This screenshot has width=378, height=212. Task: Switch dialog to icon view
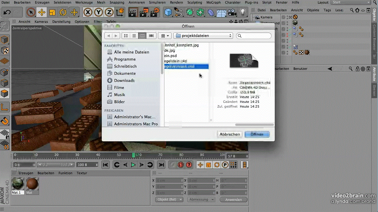tap(126, 35)
